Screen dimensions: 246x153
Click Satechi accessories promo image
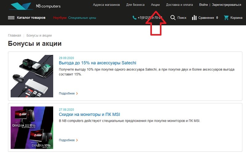pyautogui.click(x=32, y=76)
